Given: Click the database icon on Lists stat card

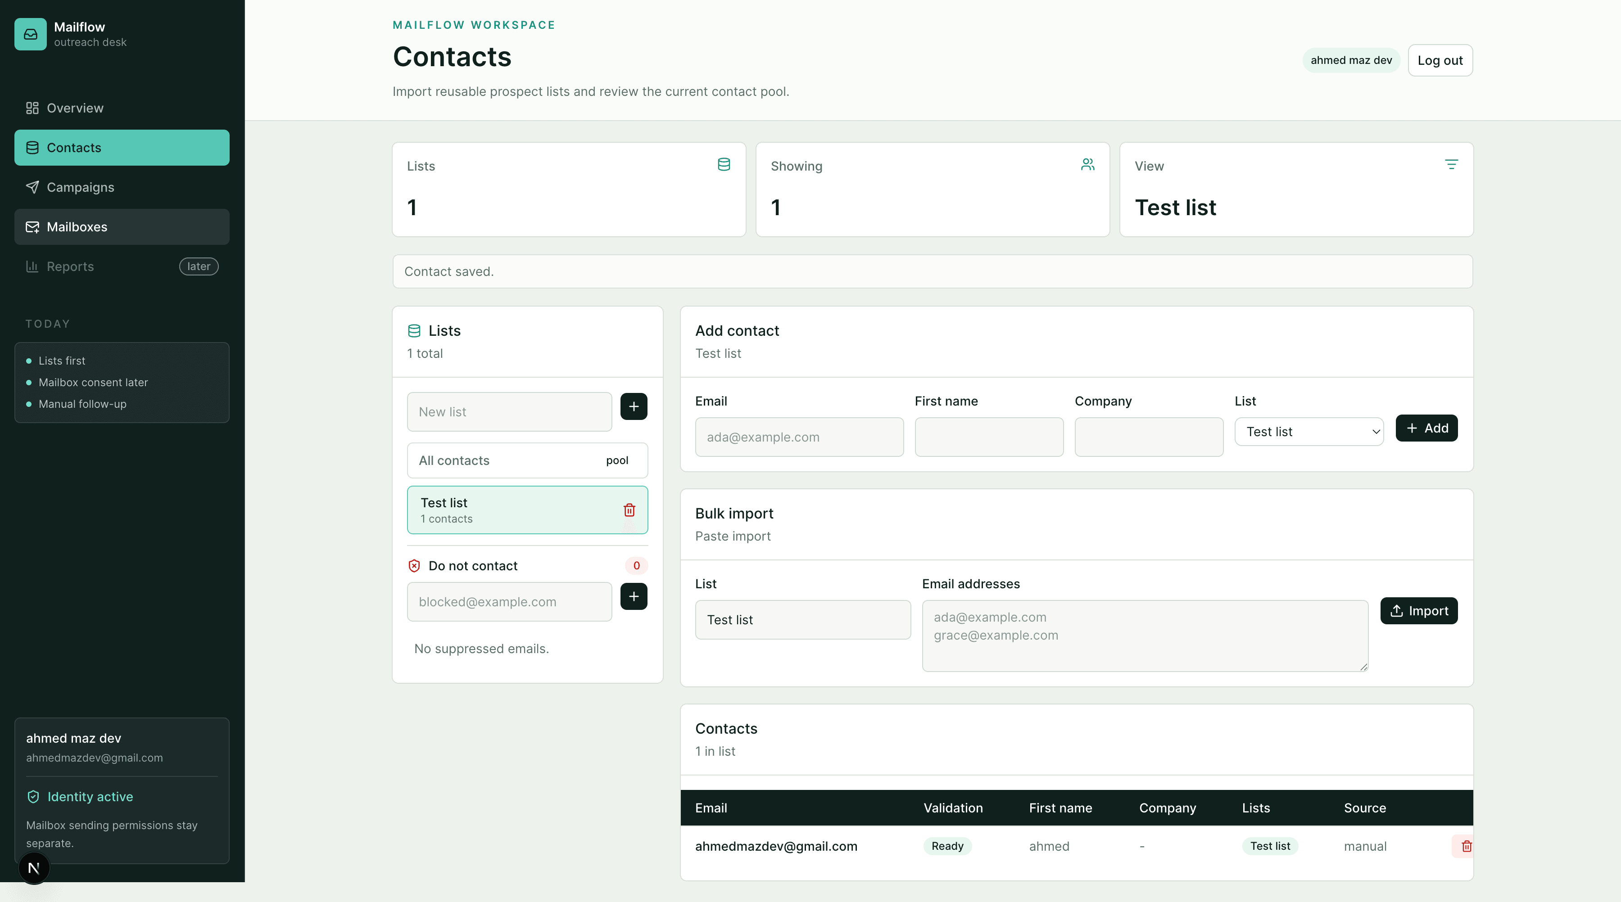Looking at the screenshot, I should tap(724, 165).
